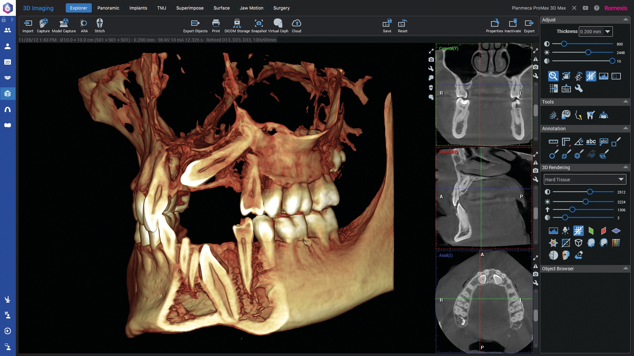634x356 pixels.
Task: Select the Stitch tool
Action: [99, 26]
